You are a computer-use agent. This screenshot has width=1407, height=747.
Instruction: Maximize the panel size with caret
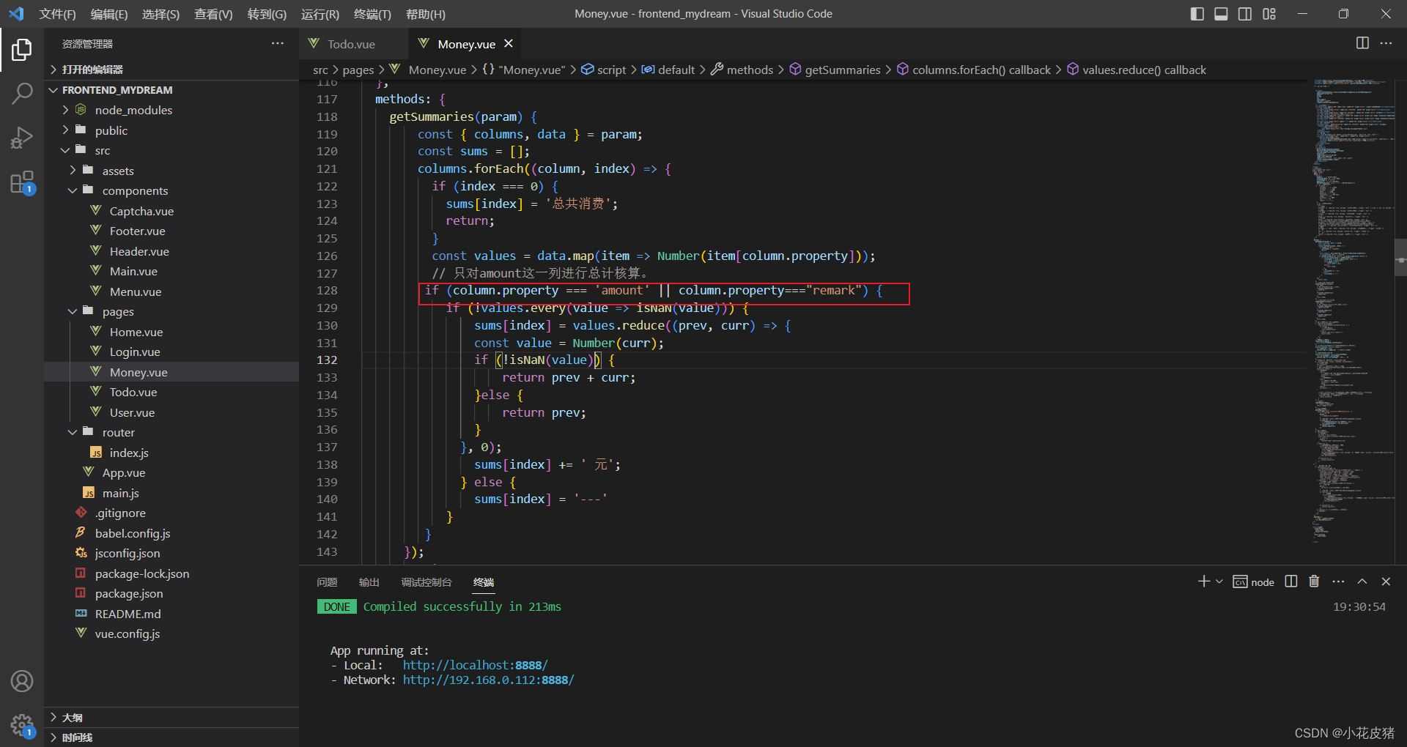pyautogui.click(x=1362, y=581)
